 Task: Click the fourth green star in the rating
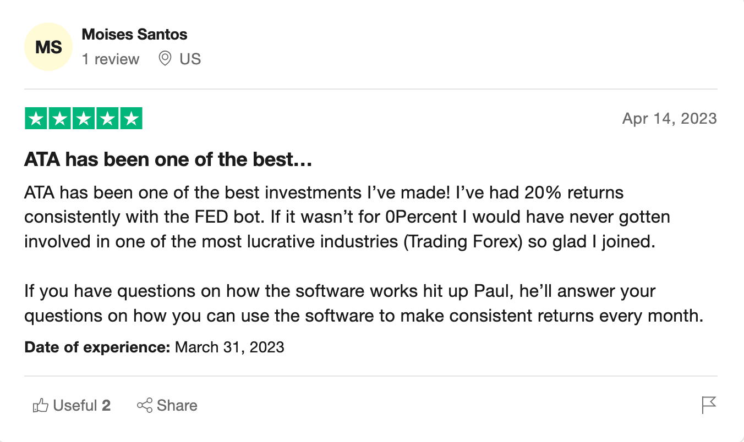(107, 119)
